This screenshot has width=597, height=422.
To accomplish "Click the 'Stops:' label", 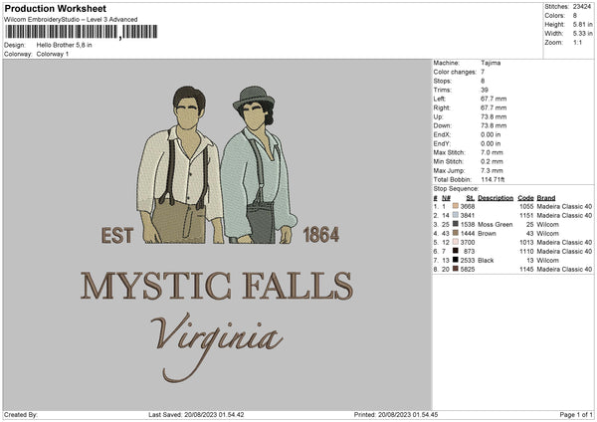I will tap(443, 81).
